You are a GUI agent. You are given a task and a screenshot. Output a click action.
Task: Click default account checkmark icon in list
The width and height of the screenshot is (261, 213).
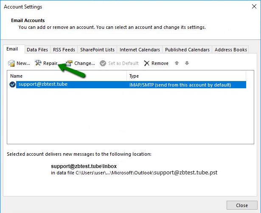(x=12, y=85)
